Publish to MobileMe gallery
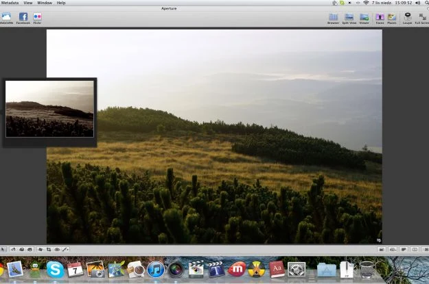429x284 pixels. (6, 17)
